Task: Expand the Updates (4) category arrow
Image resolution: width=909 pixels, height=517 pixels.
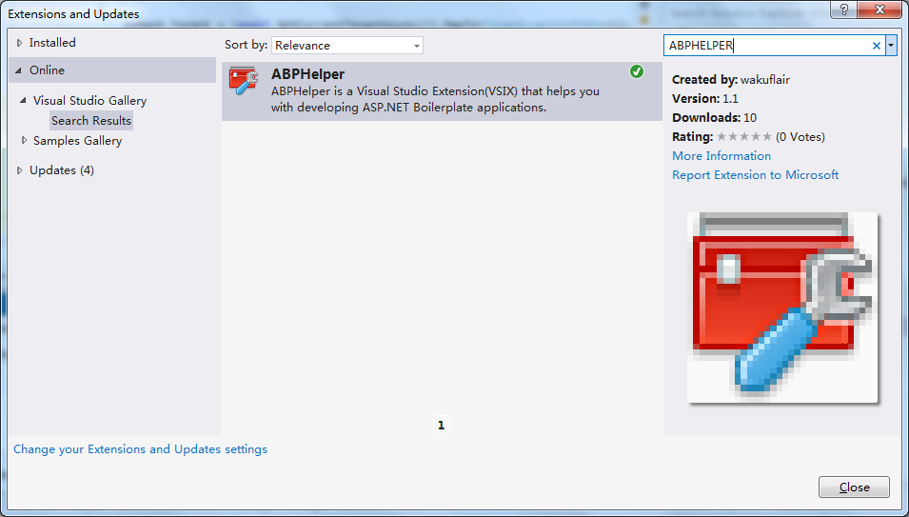Action: click(20, 169)
